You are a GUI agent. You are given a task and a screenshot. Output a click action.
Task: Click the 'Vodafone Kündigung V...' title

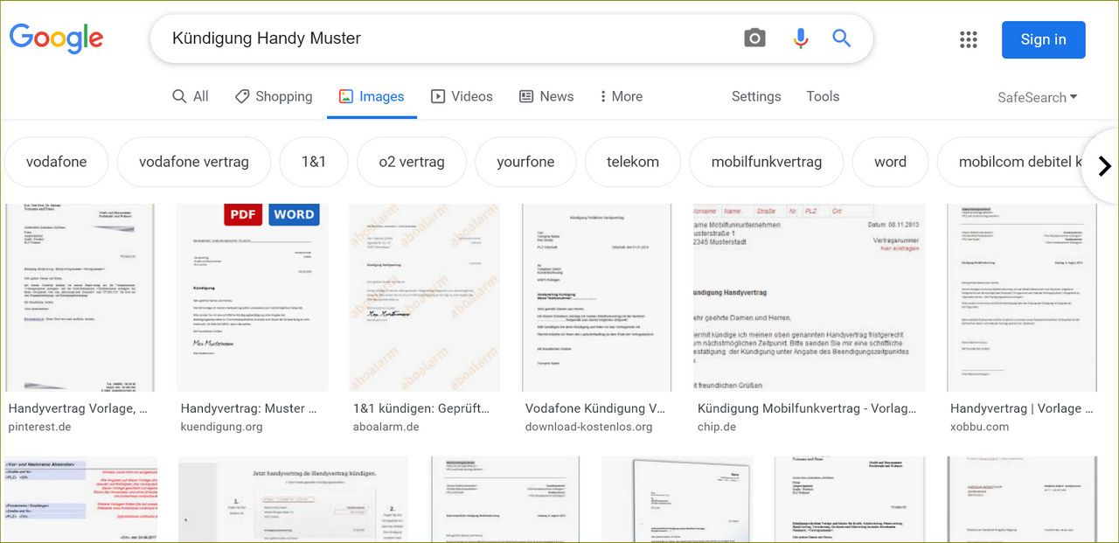[595, 408]
